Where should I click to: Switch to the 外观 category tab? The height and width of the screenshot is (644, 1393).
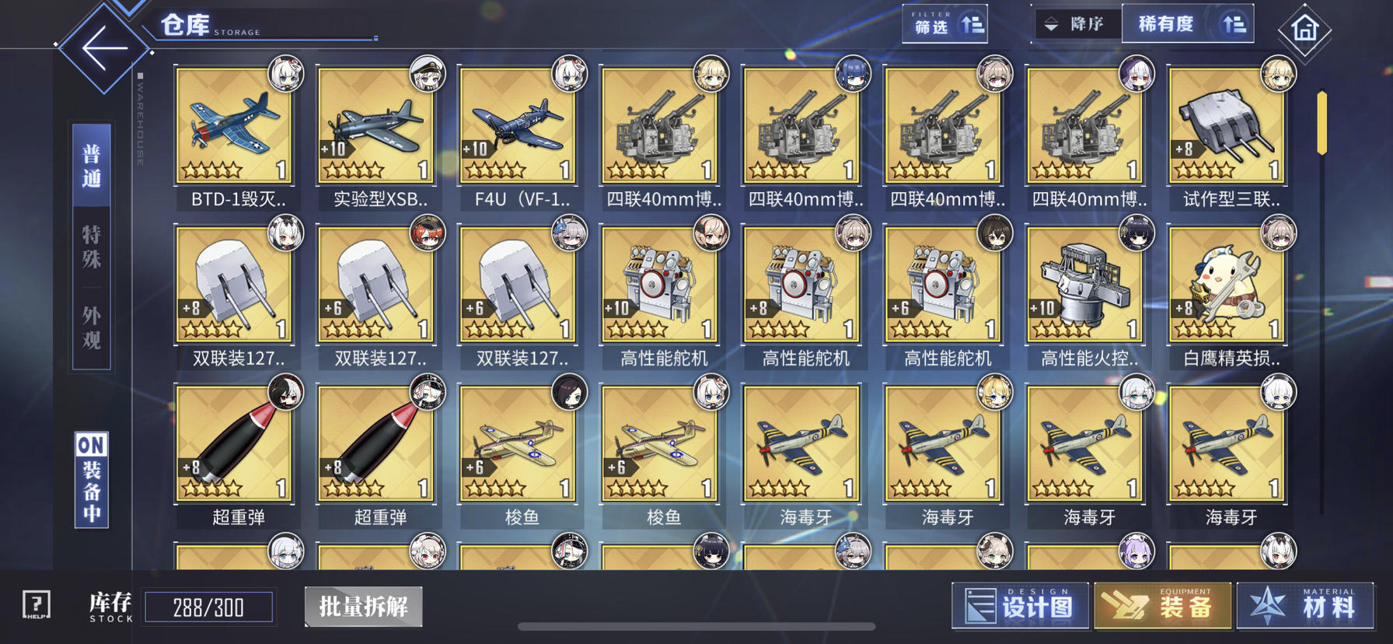click(x=91, y=327)
